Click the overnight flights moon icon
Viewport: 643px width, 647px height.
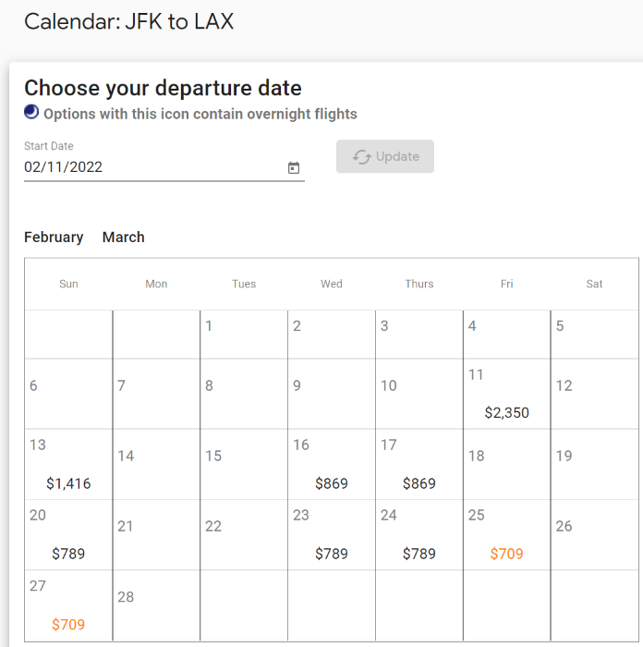click(x=31, y=112)
